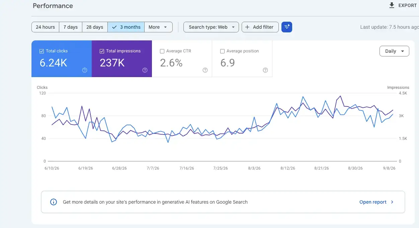
Task: Click help icon on Average position card
Action: (265, 70)
